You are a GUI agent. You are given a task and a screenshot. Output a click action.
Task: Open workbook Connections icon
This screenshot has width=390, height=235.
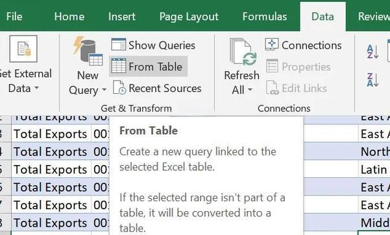[x=272, y=45]
